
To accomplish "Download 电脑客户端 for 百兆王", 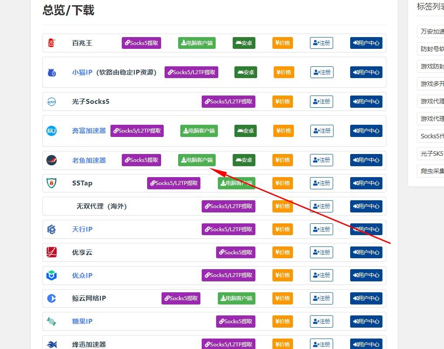I will click(x=197, y=43).
